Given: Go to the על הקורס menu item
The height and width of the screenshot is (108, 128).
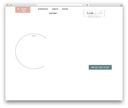Looking at the screenshot, I should click(x=55, y=9).
